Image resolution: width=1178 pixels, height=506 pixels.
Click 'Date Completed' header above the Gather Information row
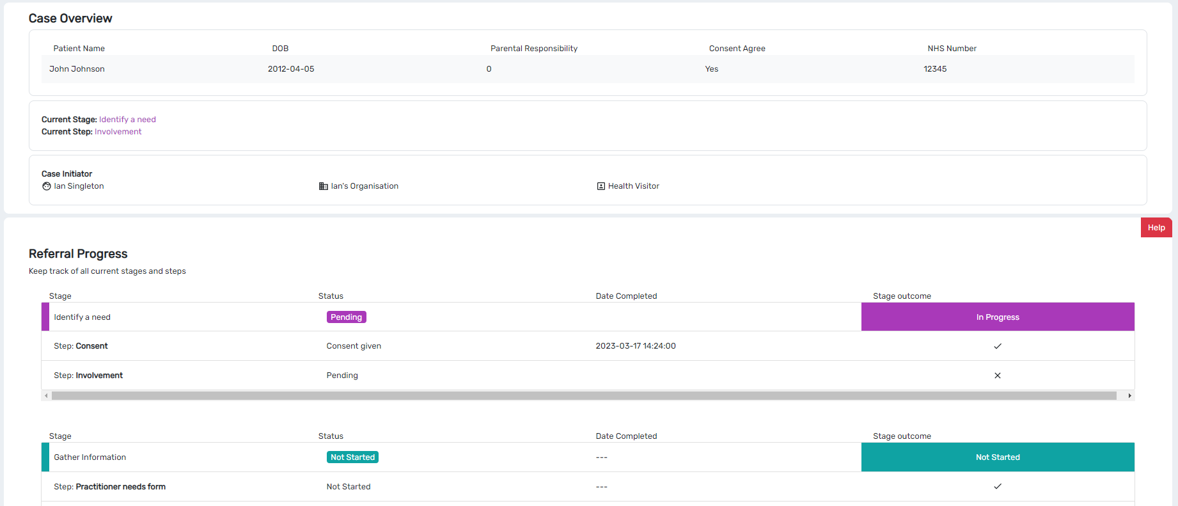(627, 436)
